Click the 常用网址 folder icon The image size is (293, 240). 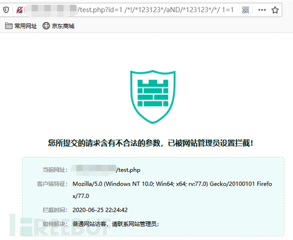pos(9,26)
